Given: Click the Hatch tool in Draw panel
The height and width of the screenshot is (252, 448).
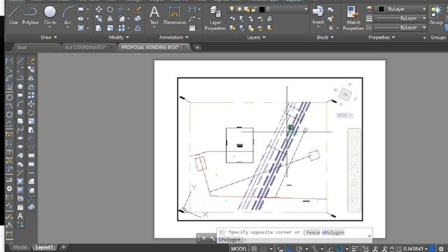Looking at the screenshot, I should tap(81, 28).
